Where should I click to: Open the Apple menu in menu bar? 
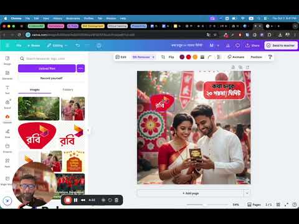click(x=6, y=19)
